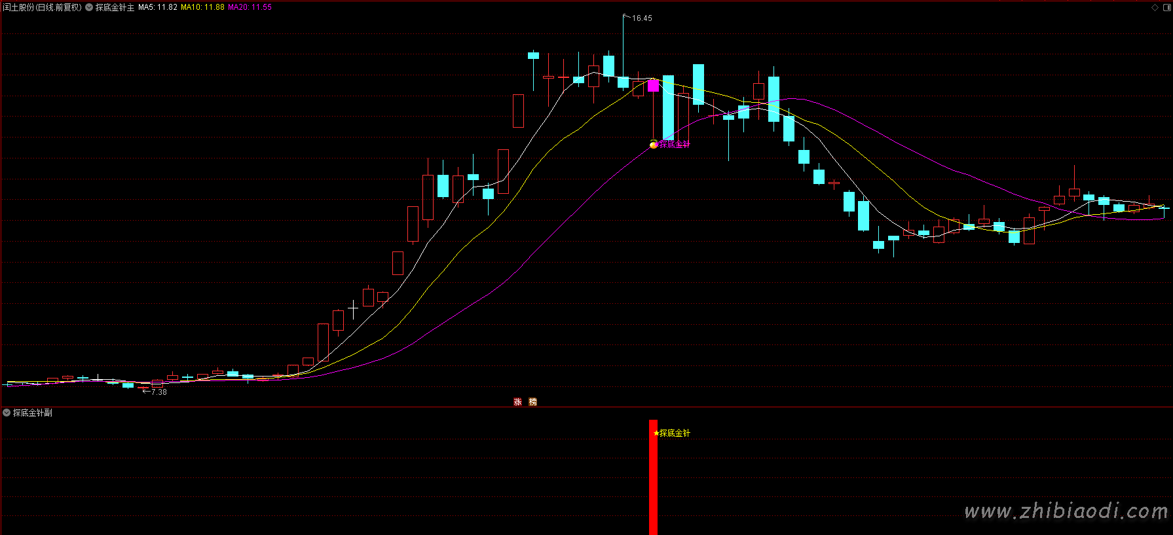Click the magenta MA20: 11.55 label
The height and width of the screenshot is (535, 1173).
pos(250,7)
